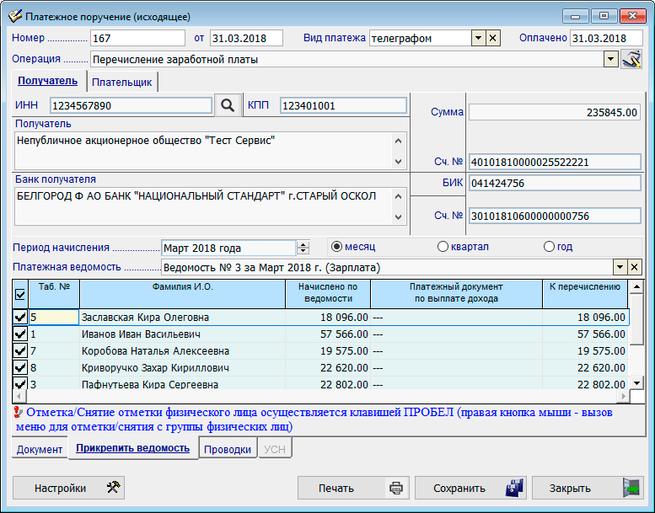
Task: Select amount 57 566.00 in Начислено column
Action: click(x=328, y=334)
